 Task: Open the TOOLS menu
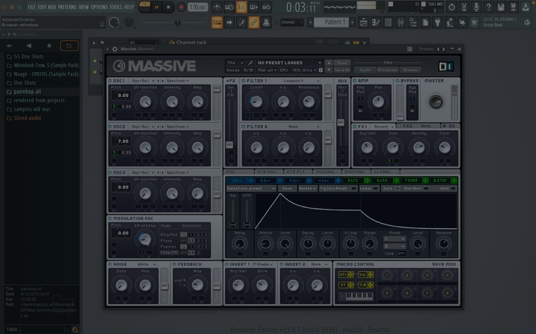tap(116, 7)
